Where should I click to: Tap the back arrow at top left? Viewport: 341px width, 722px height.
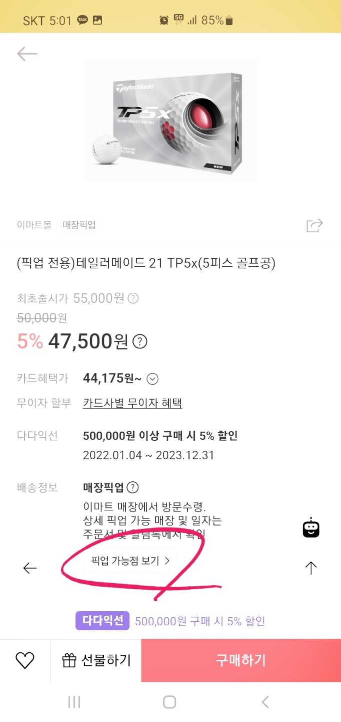tap(27, 54)
